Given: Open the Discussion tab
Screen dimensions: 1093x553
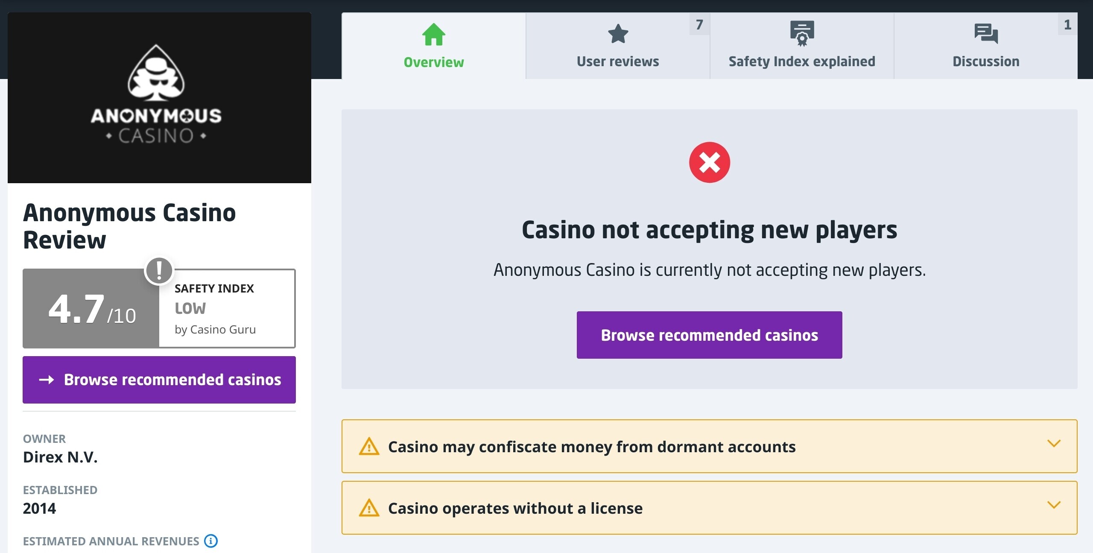Looking at the screenshot, I should tap(986, 46).
